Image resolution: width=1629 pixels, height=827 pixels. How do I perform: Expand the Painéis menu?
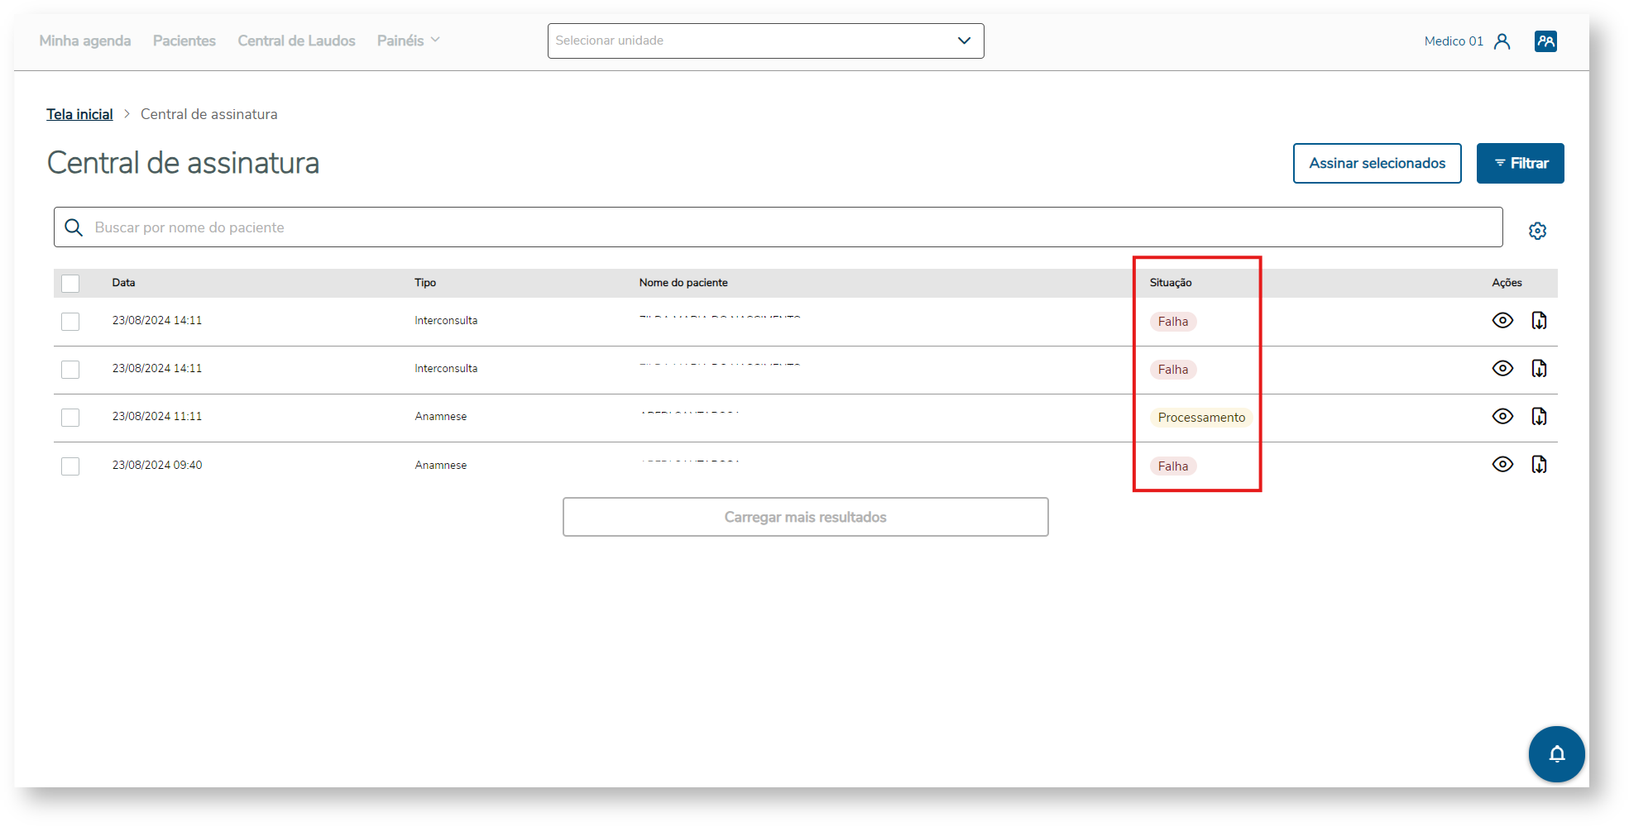[408, 41]
